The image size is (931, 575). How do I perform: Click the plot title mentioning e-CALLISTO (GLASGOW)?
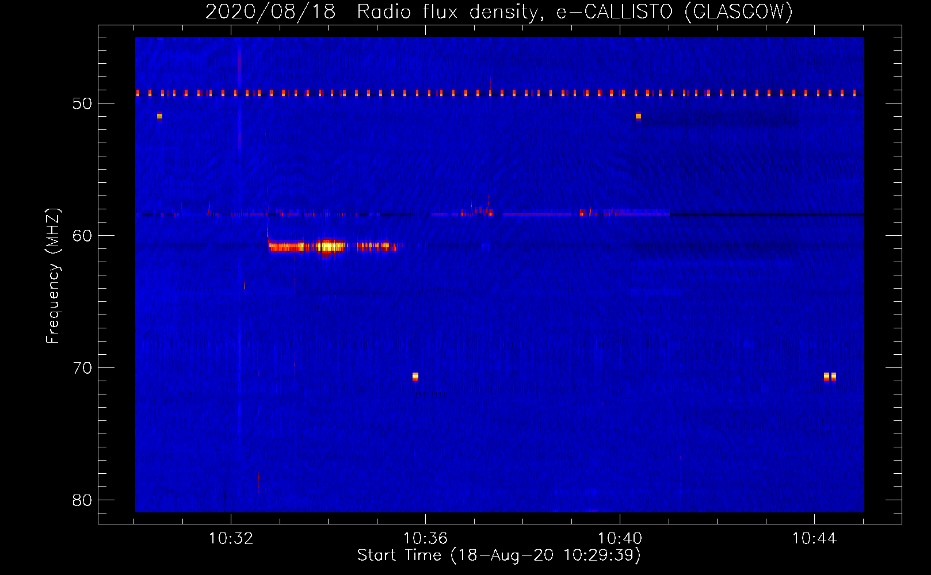click(x=499, y=11)
